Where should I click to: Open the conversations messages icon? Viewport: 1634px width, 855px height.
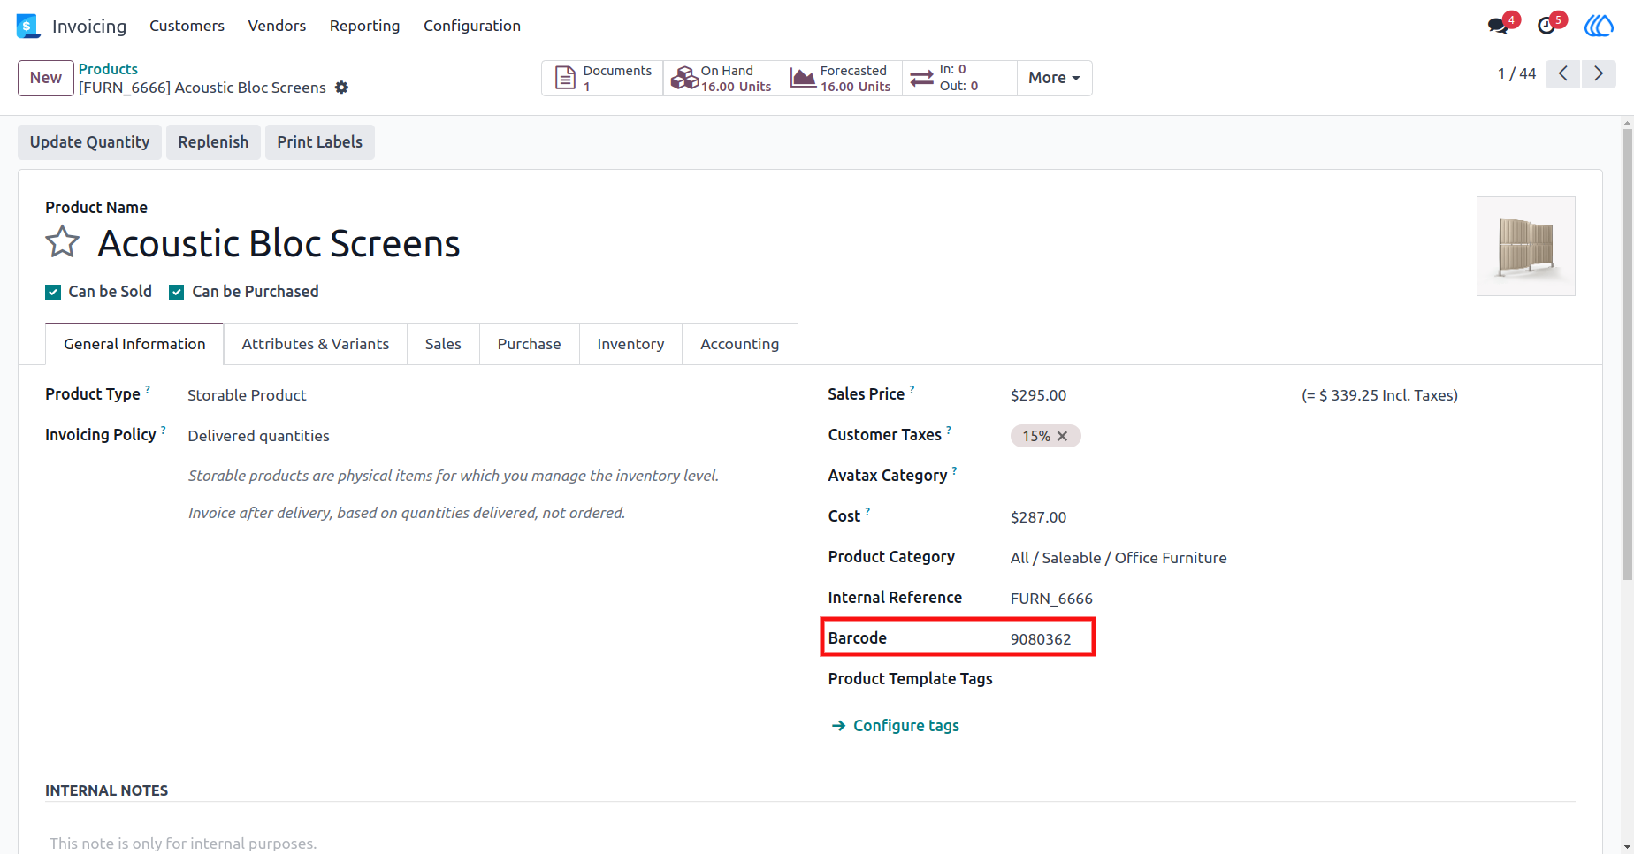pyautogui.click(x=1498, y=26)
